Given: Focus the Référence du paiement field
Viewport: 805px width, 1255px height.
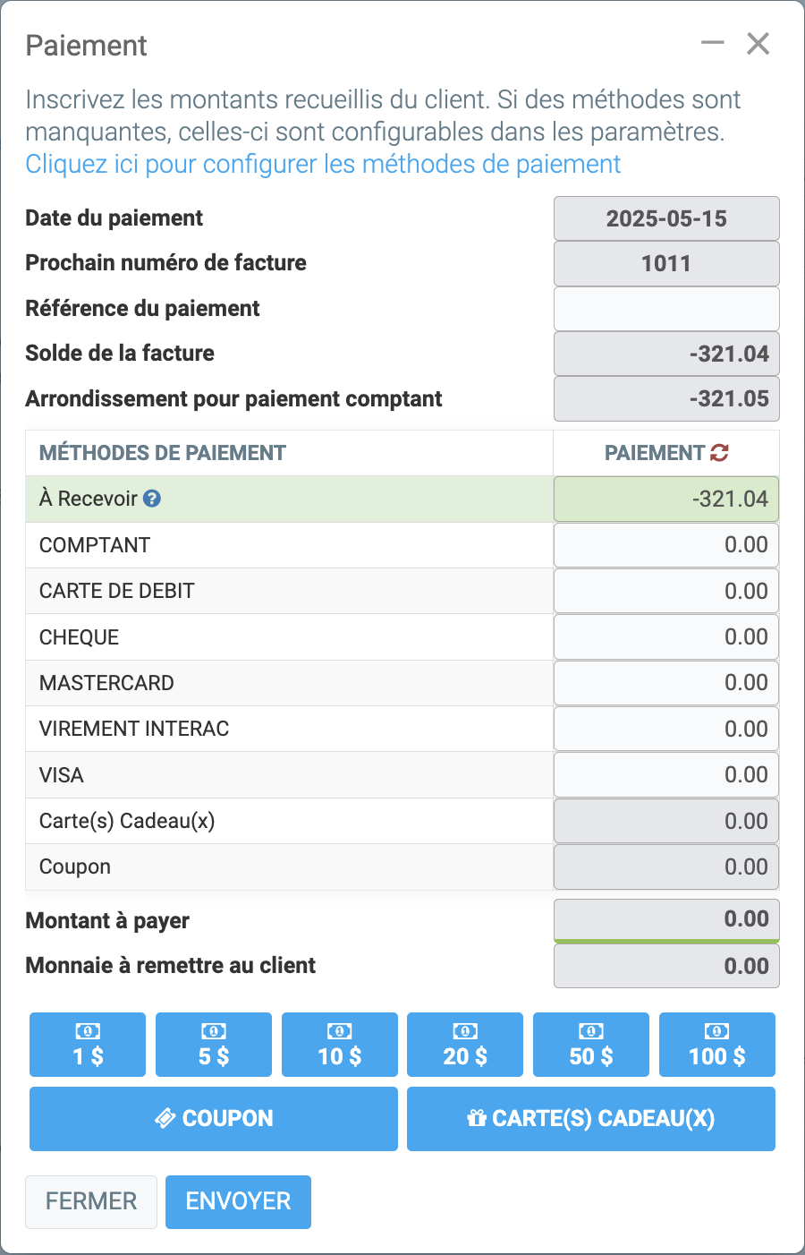Looking at the screenshot, I should click(666, 309).
